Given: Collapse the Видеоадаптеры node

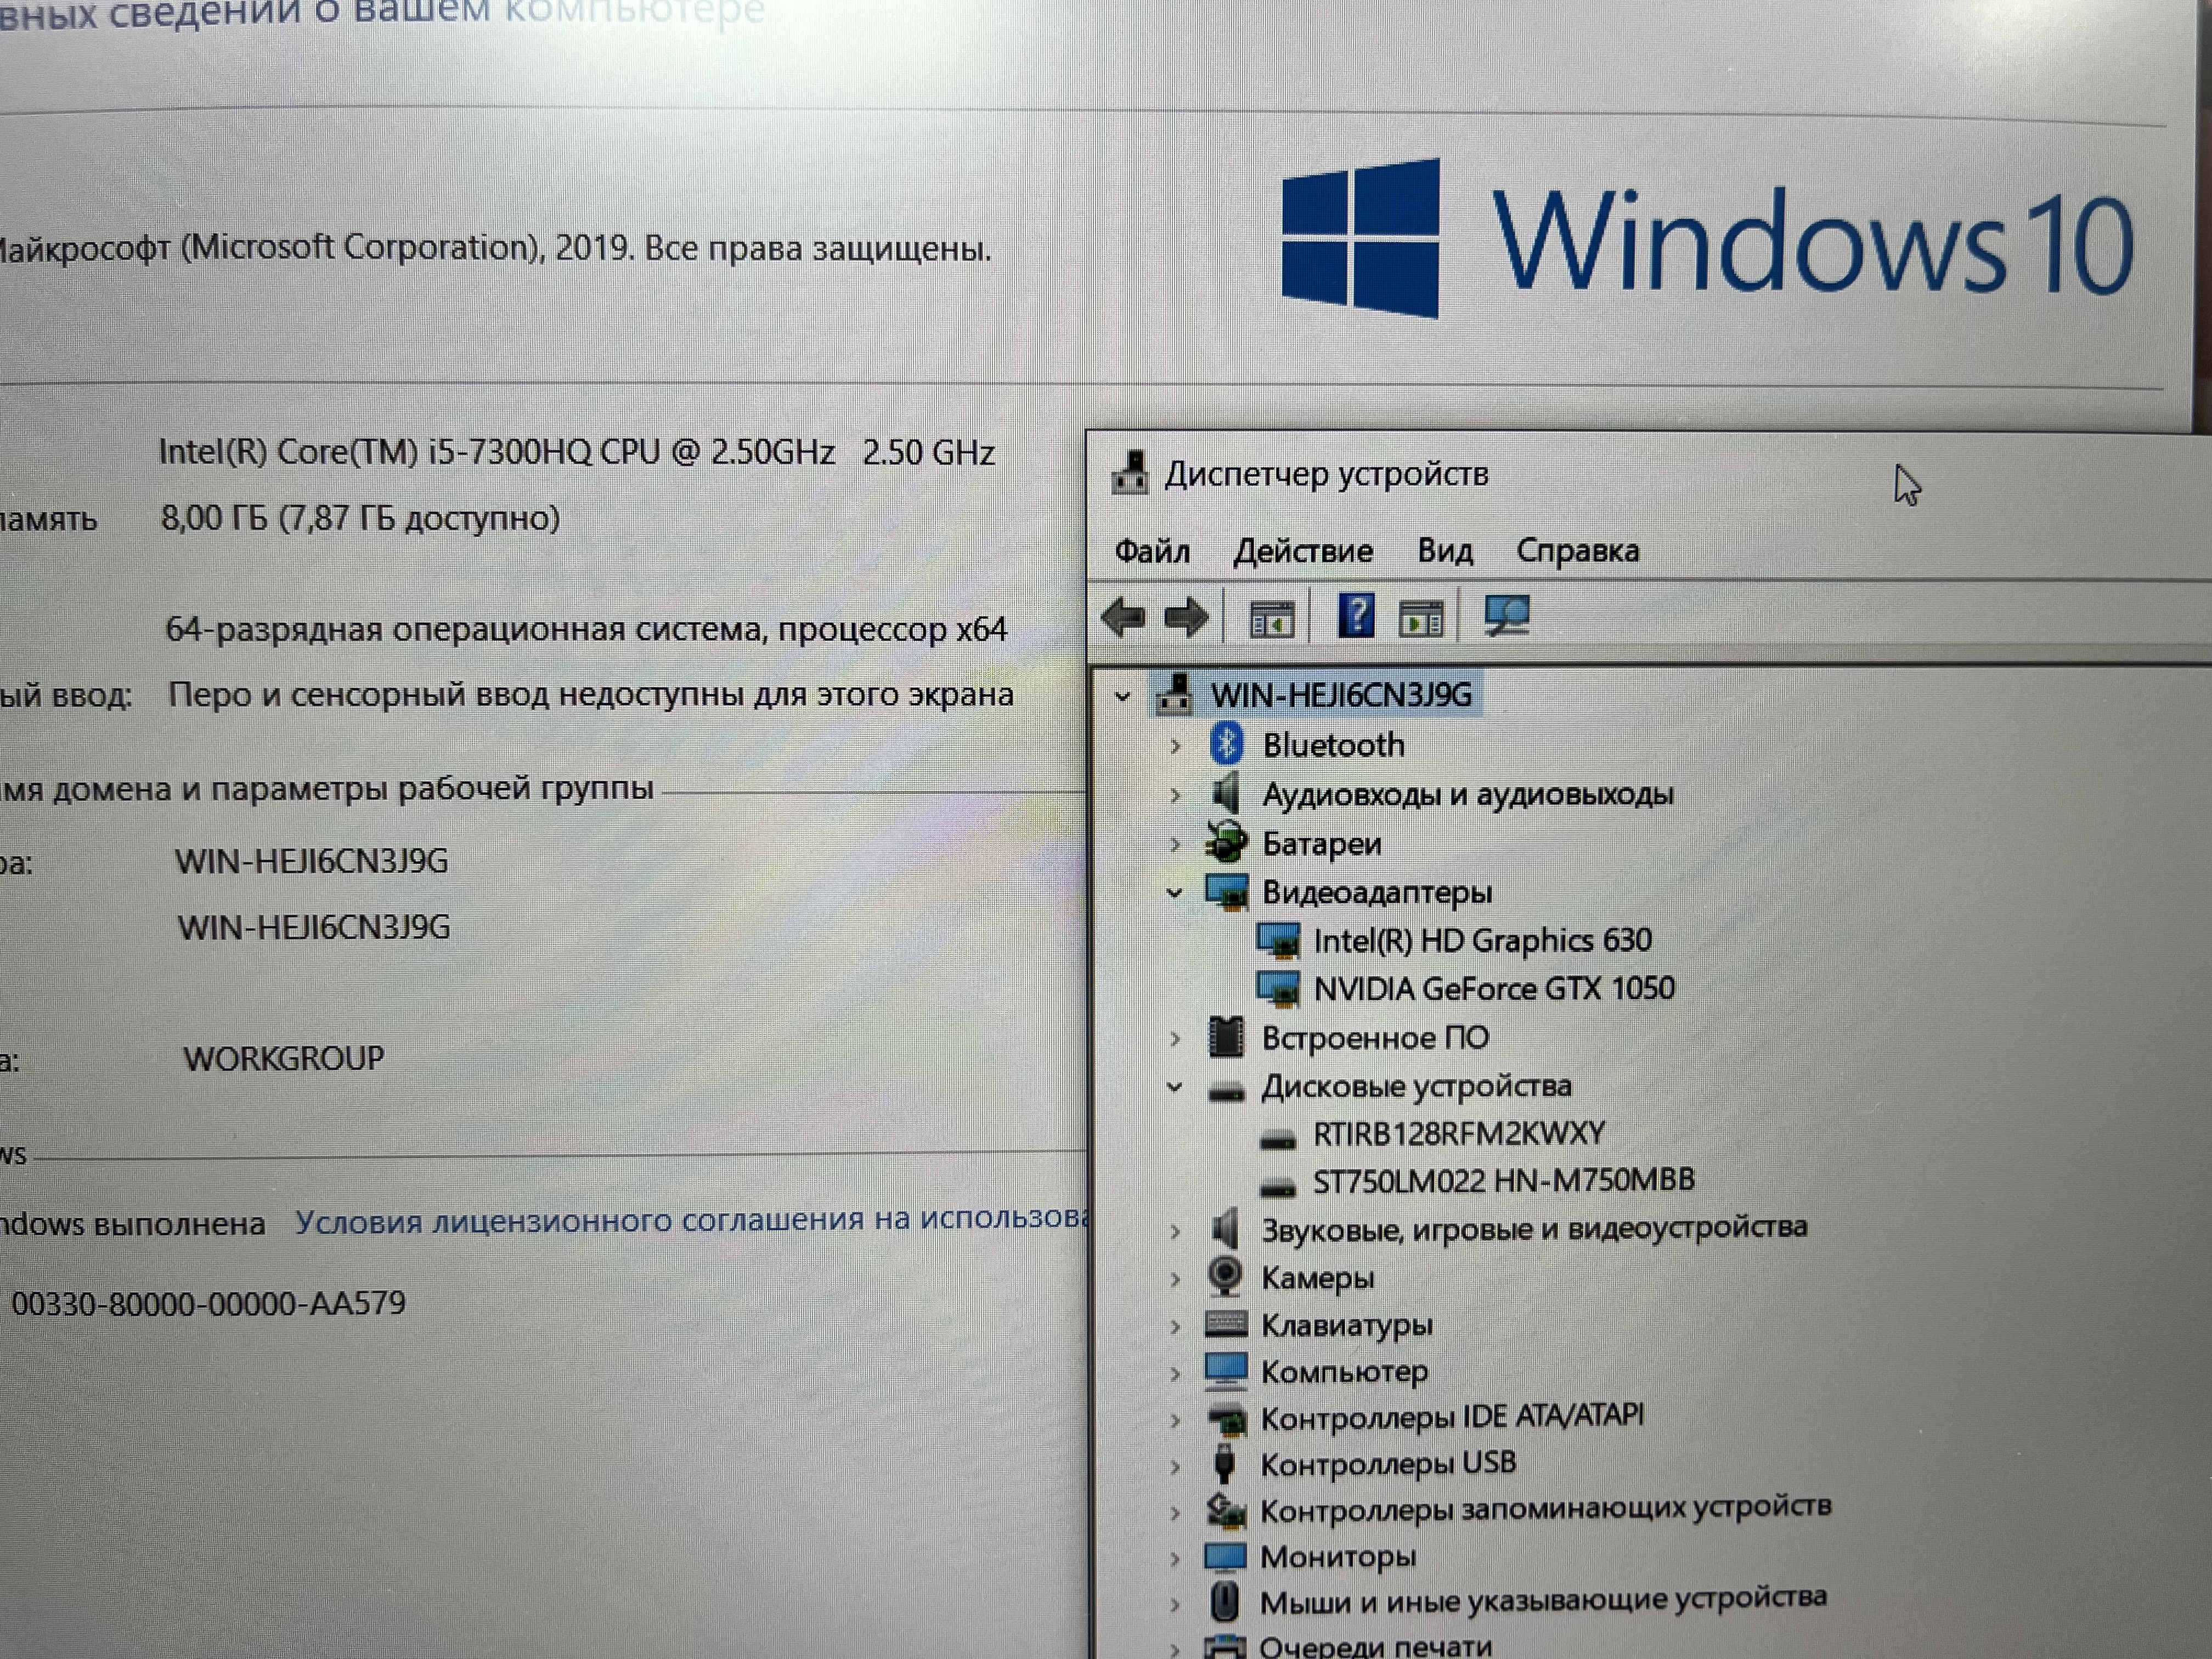Looking at the screenshot, I should click(1175, 893).
